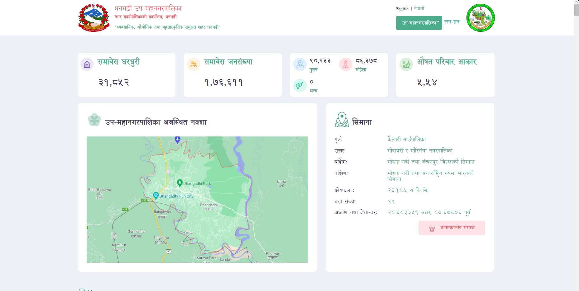Viewport: 579px width, 291px height.
Task: Click the map location icon beside सिमाना
Action: (342, 120)
